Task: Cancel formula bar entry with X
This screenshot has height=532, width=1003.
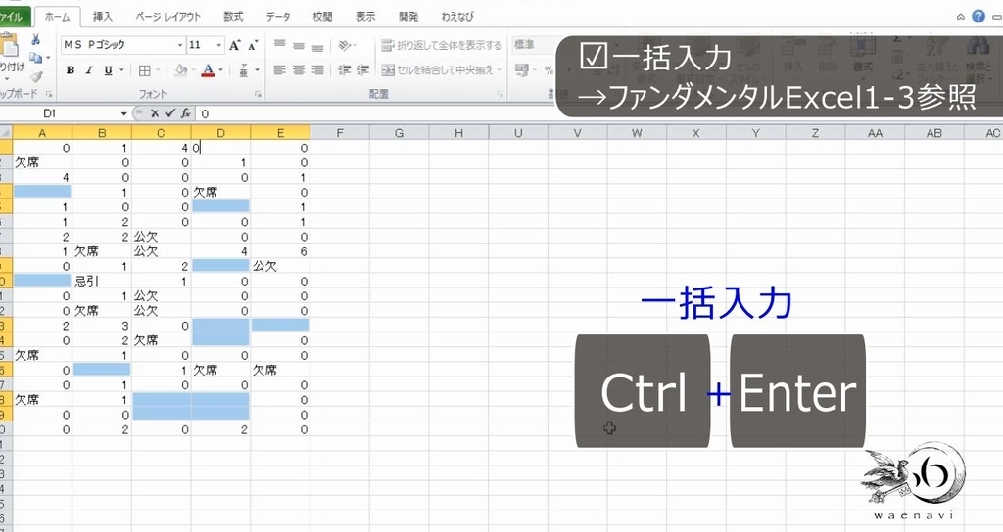Action: pyautogui.click(x=154, y=113)
